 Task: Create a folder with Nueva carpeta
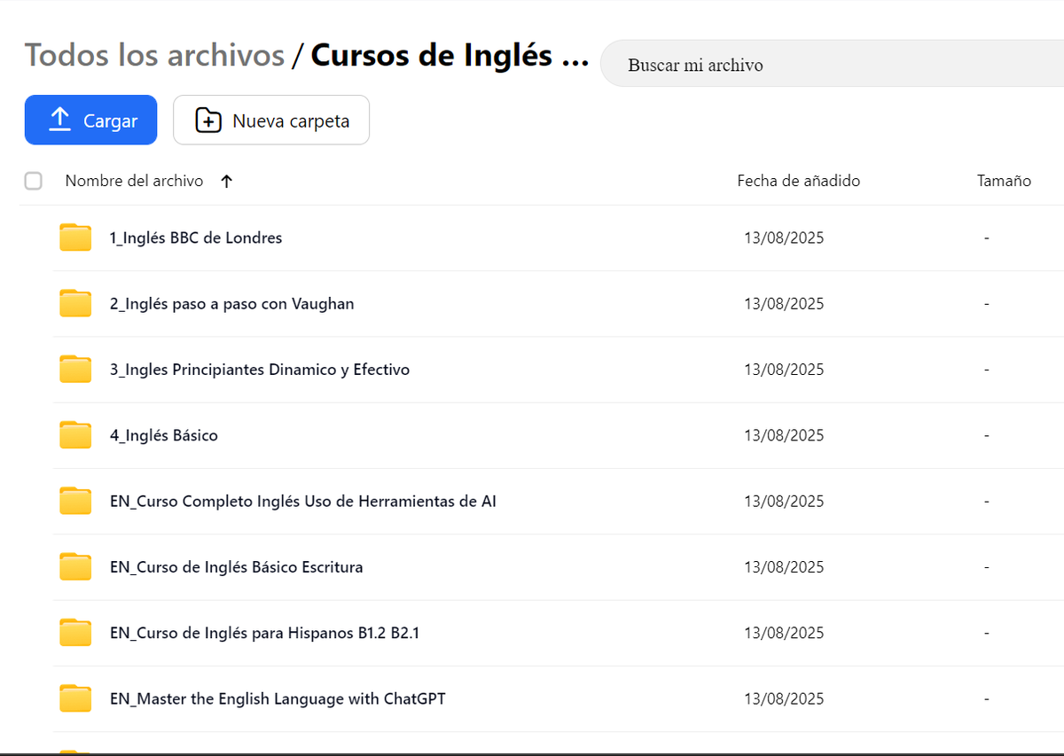pos(271,120)
